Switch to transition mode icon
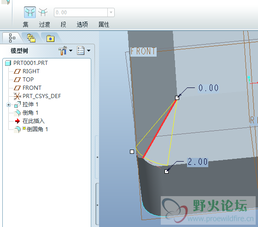The width and height of the screenshot is (258, 227). pyautogui.click(x=43, y=12)
